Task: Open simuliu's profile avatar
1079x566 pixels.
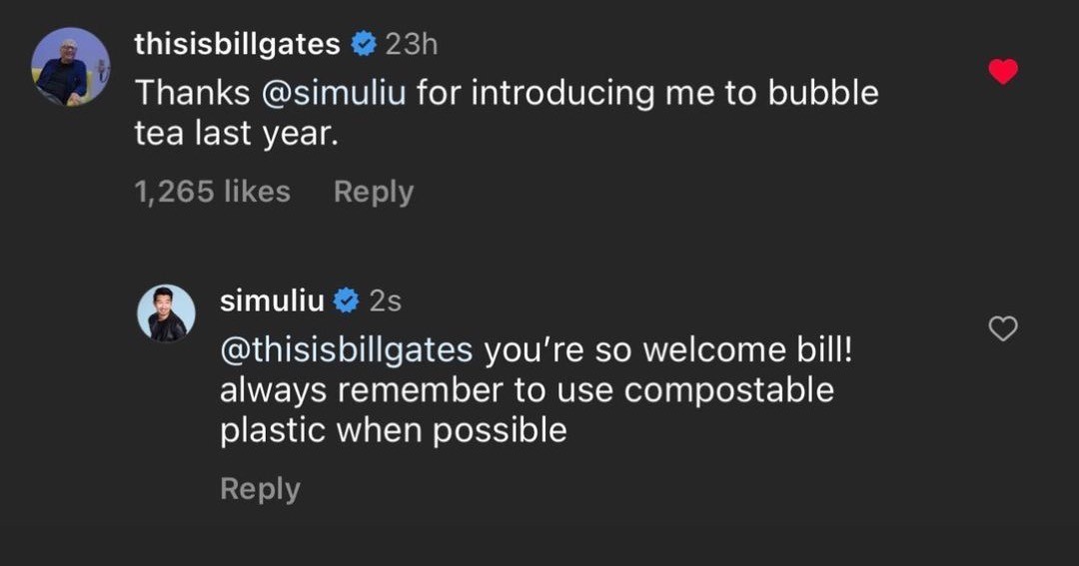Action: tap(166, 313)
